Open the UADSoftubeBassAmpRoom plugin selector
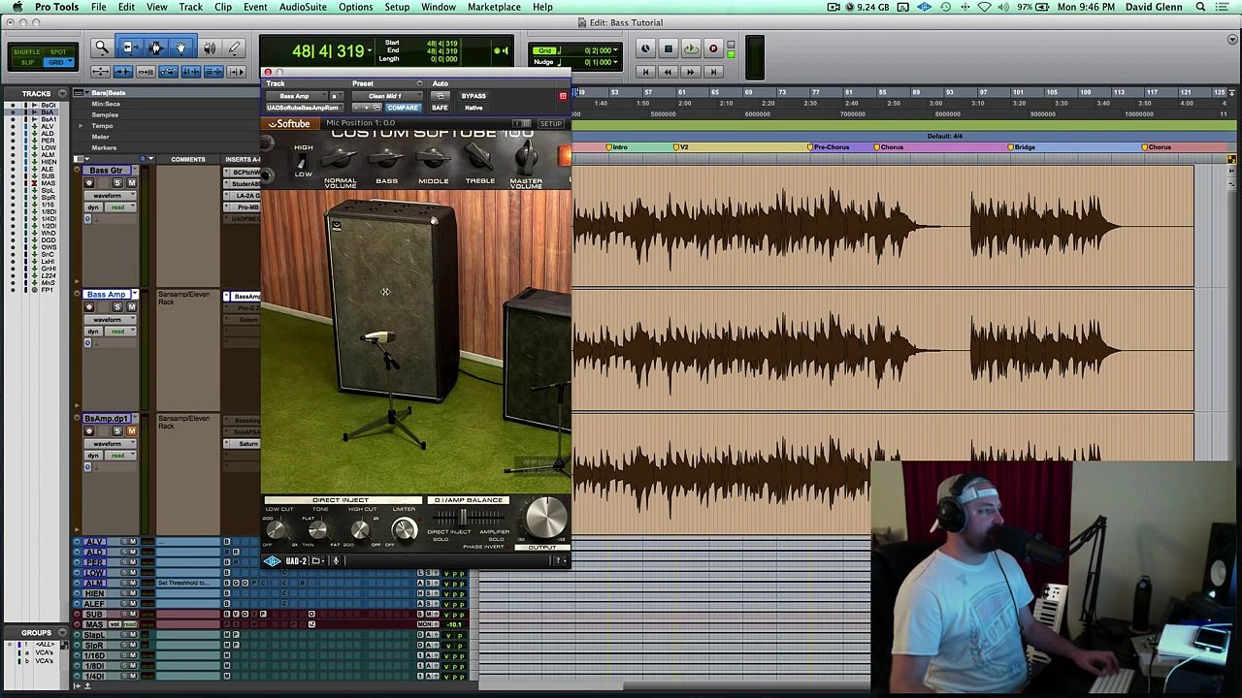 point(304,108)
